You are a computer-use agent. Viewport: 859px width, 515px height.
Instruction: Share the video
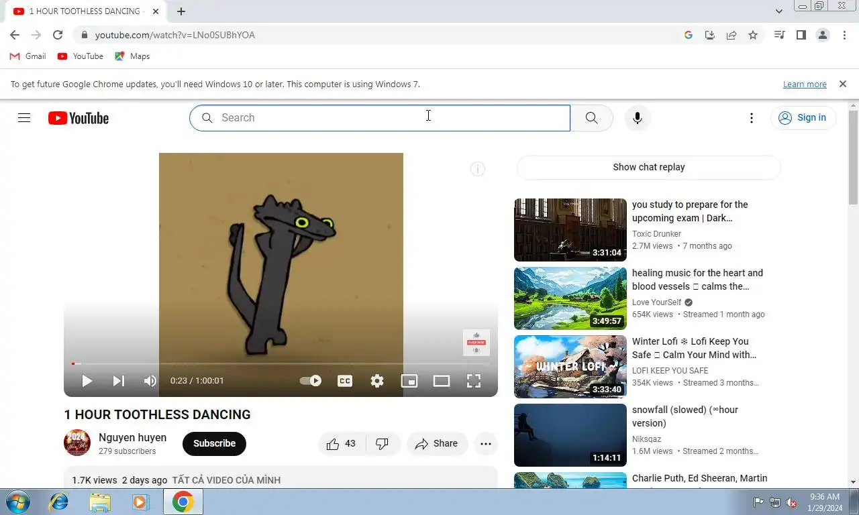point(437,444)
